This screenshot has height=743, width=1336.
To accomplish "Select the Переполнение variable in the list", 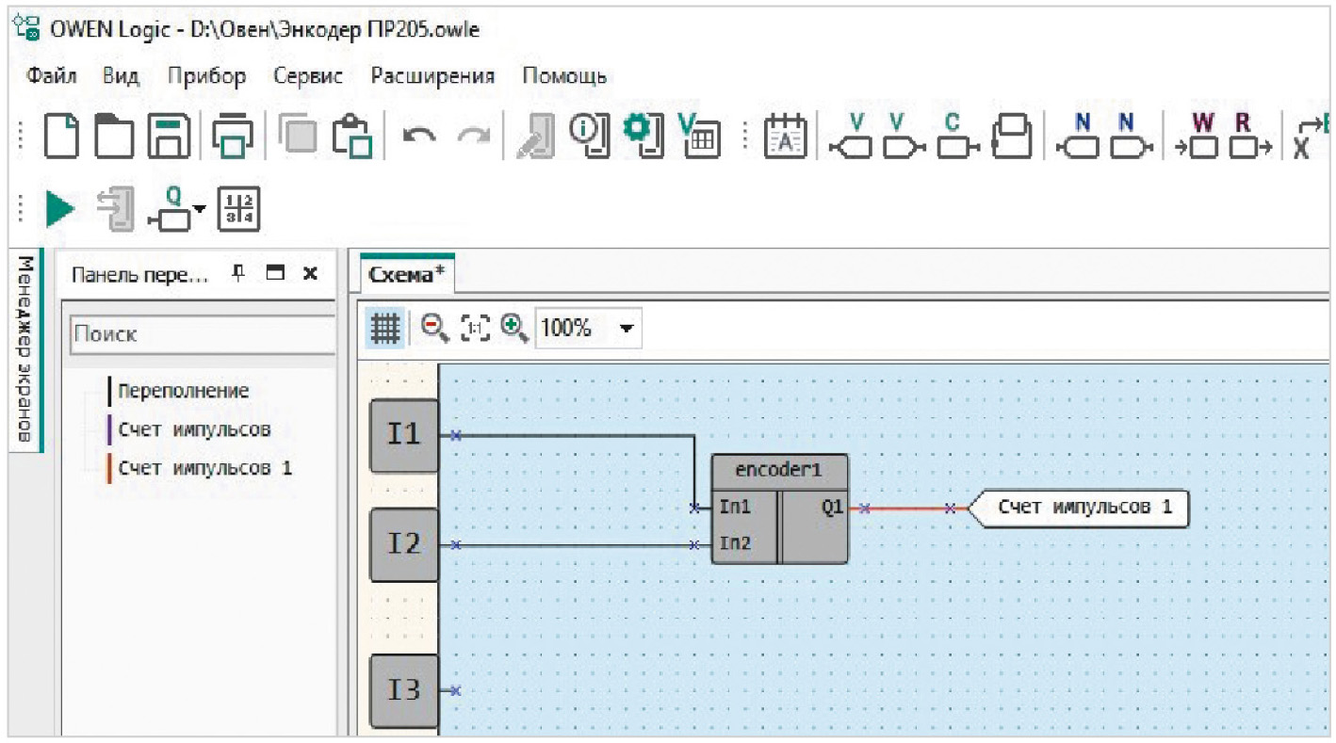I will (x=184, y=391).
